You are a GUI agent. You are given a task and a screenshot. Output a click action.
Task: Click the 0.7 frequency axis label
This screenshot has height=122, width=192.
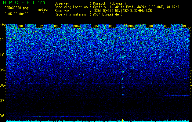click(3, 101)
